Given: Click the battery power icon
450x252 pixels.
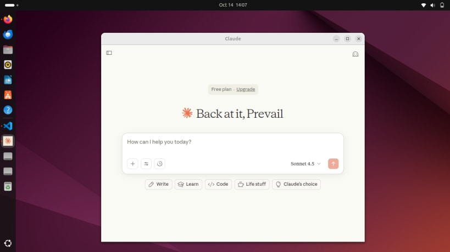Looking at the screenshot, I should click(442, 5).
